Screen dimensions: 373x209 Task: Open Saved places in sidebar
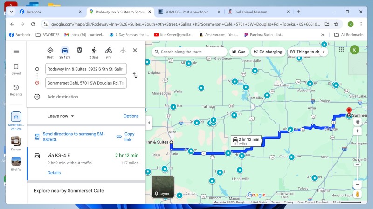(x=16, y=69)
